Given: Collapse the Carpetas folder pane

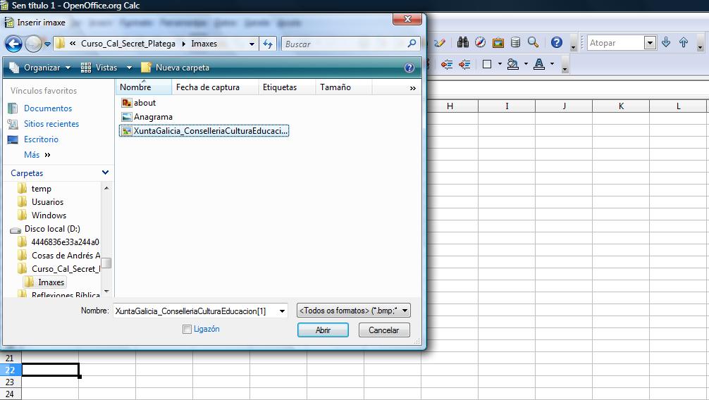Looking at the screenshot, I should point(105,173).
